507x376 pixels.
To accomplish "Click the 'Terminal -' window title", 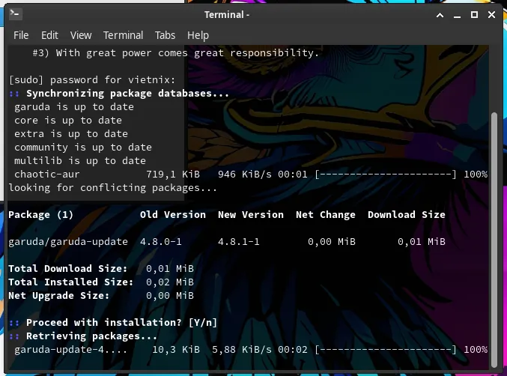I will tap(227, 14).
